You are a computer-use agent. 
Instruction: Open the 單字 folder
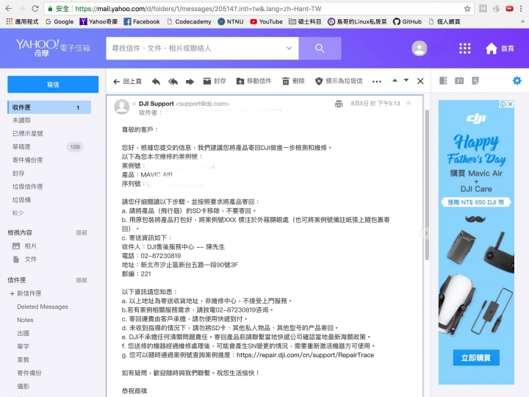(x=24, y=346)
